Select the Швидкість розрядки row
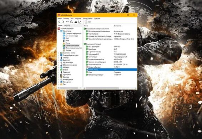 (110, 74)
